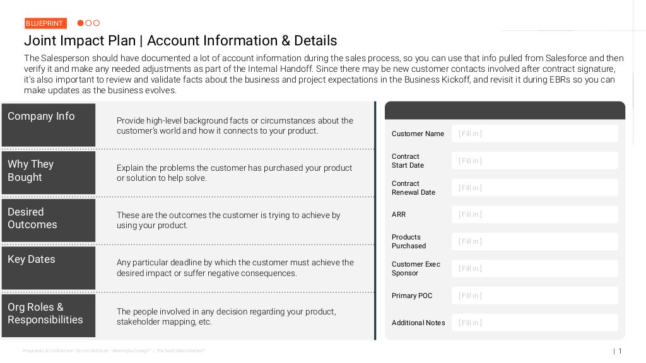Focus the Contract Renewal Date input
This screenshot has width=646, height=363.
[x=534, y=188]
